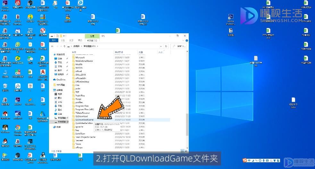Open the 驱动器工具 Drive Tools tab
315x169 pixels.
click(92, 40)
